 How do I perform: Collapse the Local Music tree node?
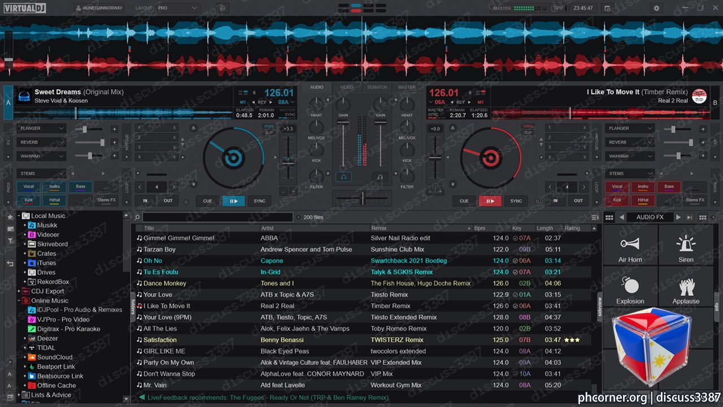coord(19,216)
